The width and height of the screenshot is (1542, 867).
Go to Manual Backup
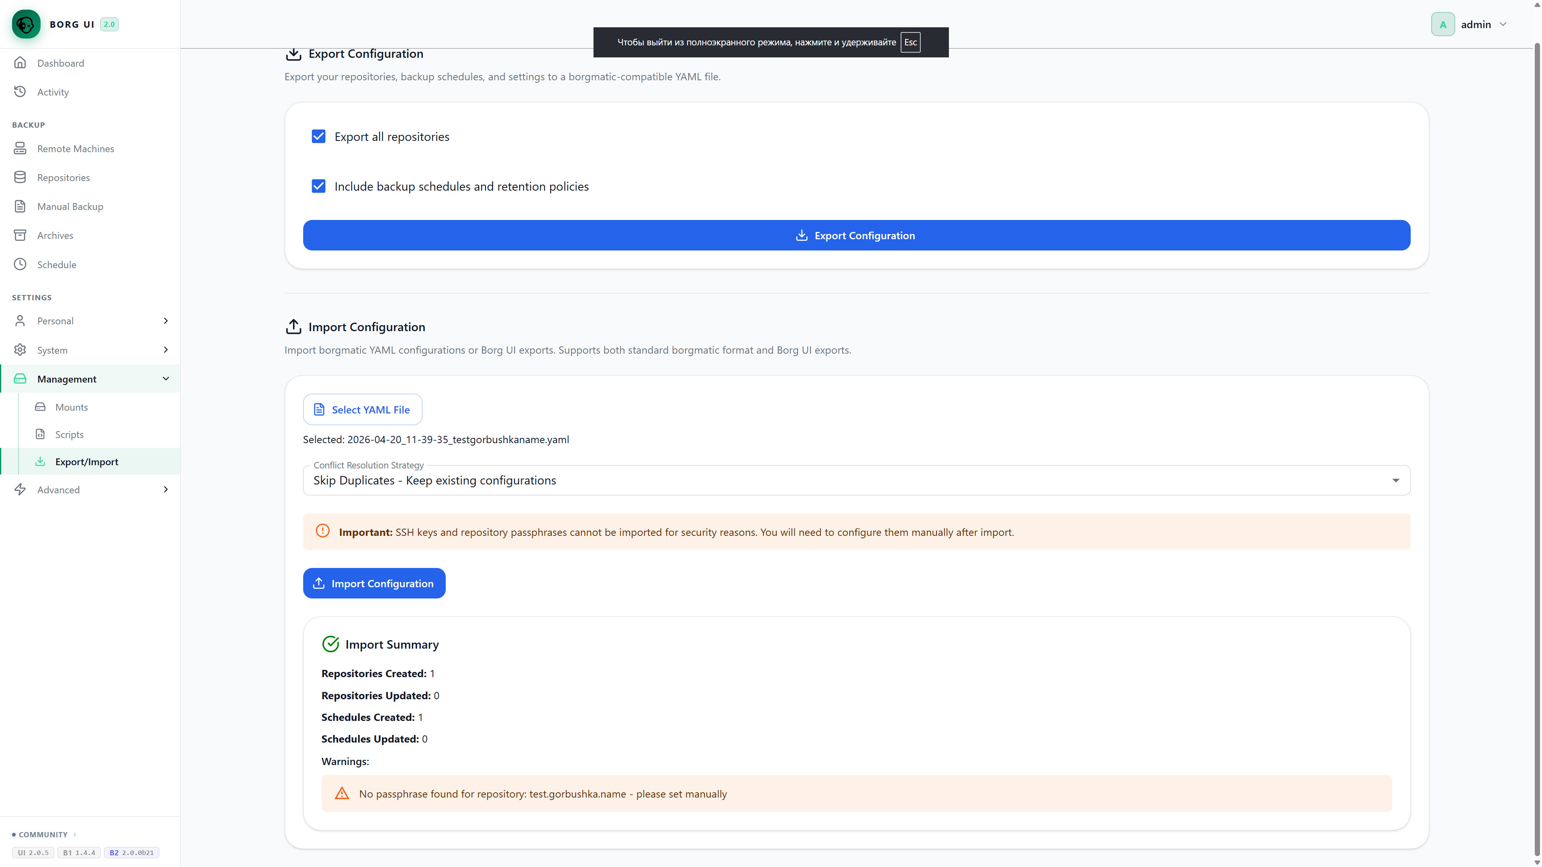(x=70, y=206)
